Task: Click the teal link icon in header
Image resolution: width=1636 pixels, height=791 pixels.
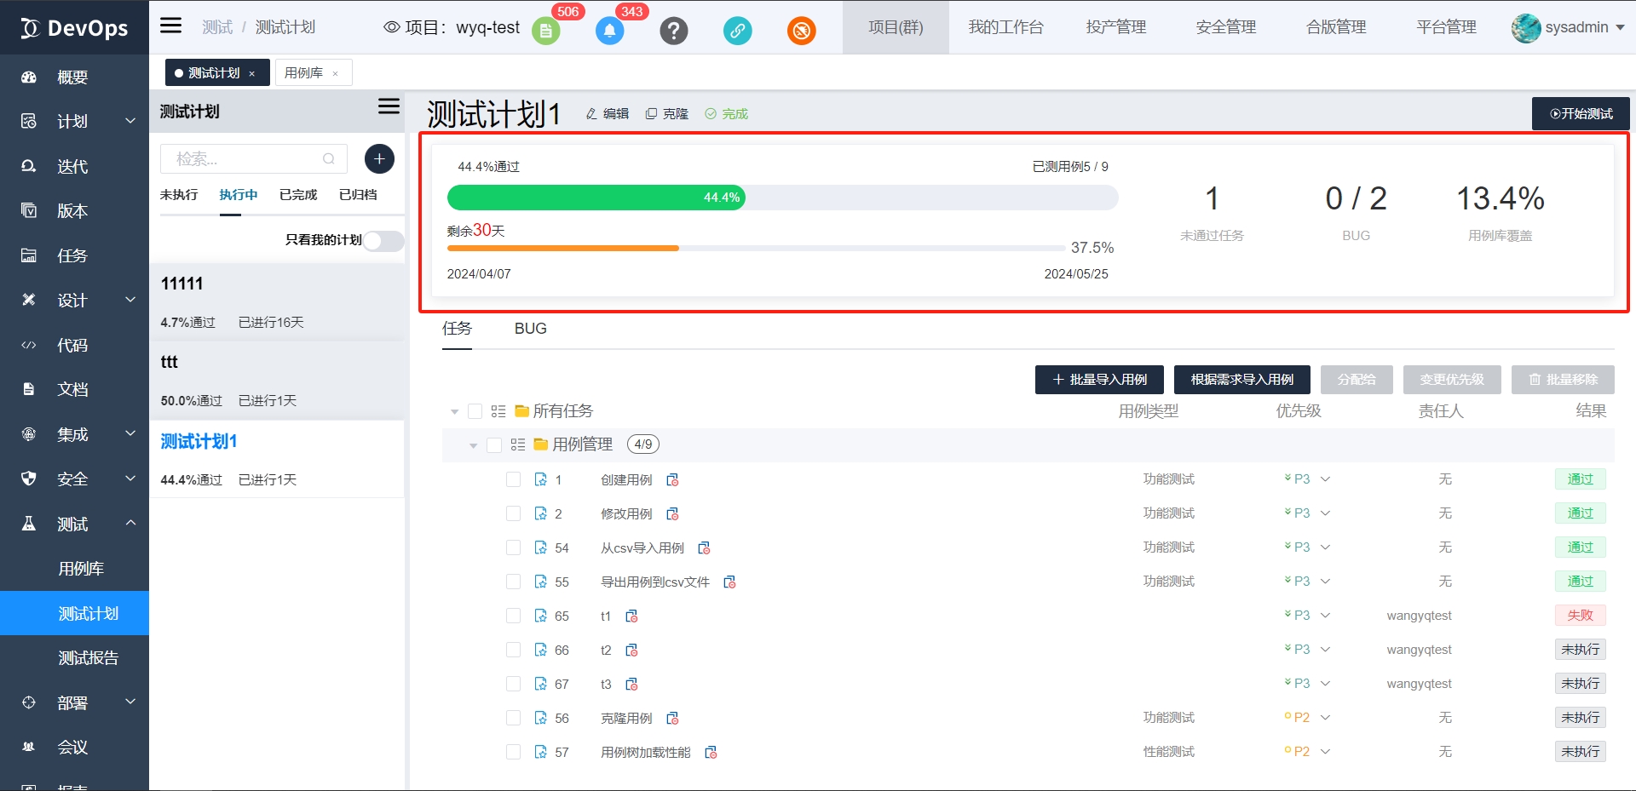Action: pos(737,32)
